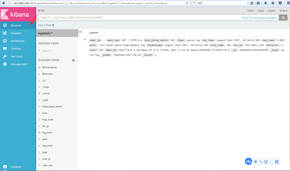Image resolution: width=290 pixels, height=171 pixels.
Task: Click the Kibana logo
Action: coord(18,14)
